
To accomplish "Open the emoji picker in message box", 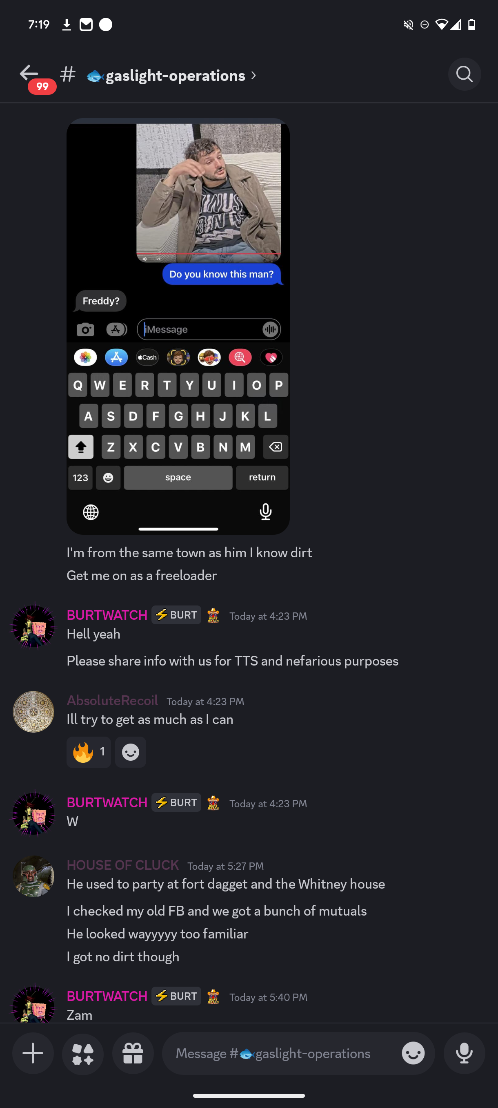I will pos(413,1053).
